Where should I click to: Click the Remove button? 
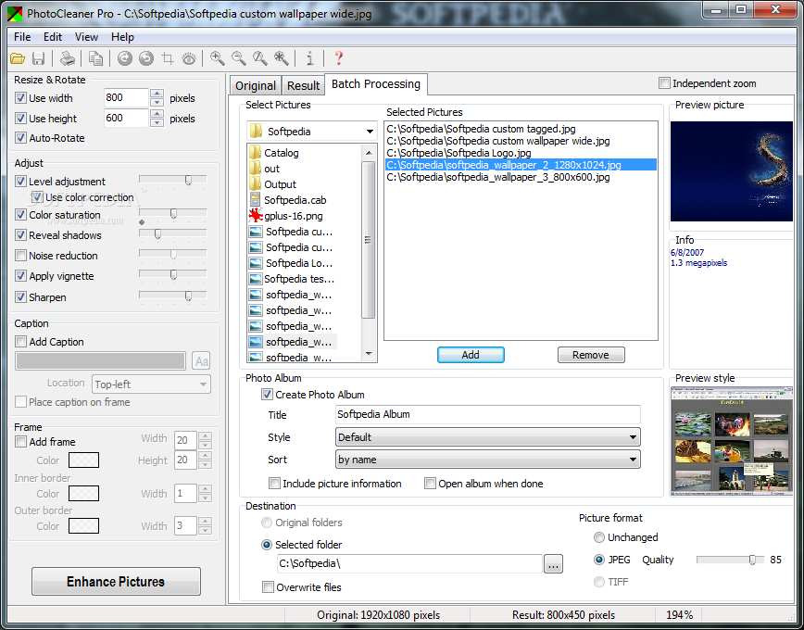click(x=591, y=355)
